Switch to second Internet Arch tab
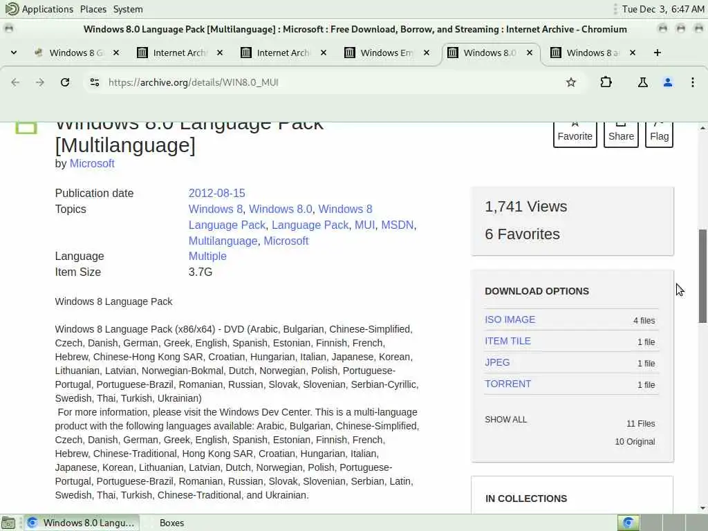Image resolution: width=708 pixels, height=531 pixels. (x=282, y=53)
